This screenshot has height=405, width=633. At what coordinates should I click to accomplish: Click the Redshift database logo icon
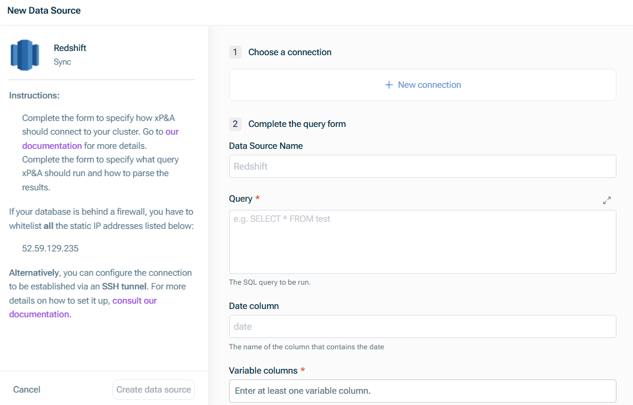click(x=25, y=55)
